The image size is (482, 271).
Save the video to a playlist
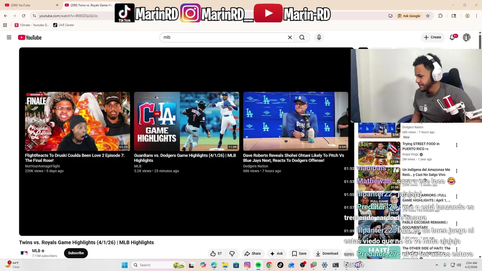[x=299, y=253]
